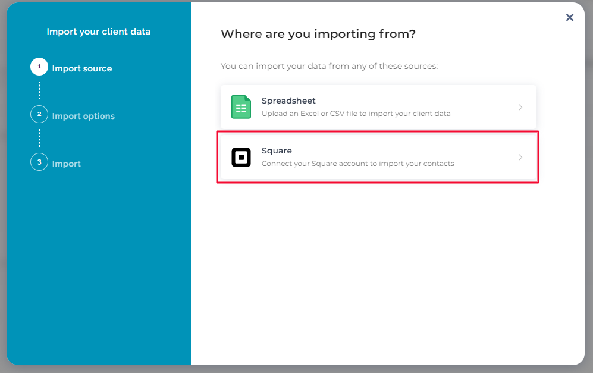Screen dimensions: 593x373
Task: Click 'Connect your Square account' description
Action: 358,164
